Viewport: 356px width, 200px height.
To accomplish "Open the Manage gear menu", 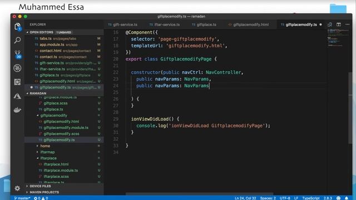I will [17, 188].
